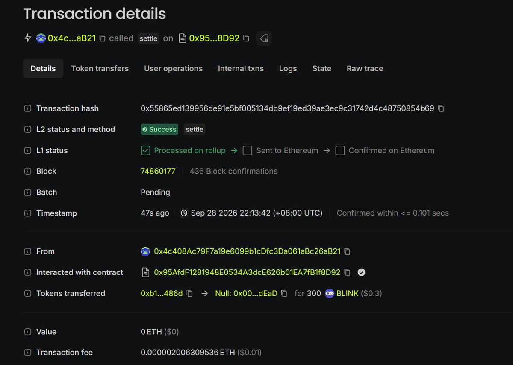The image size is (513, 365).
Task: Copy the Null 0x00...dEaD address
Action: click(284, 293)
